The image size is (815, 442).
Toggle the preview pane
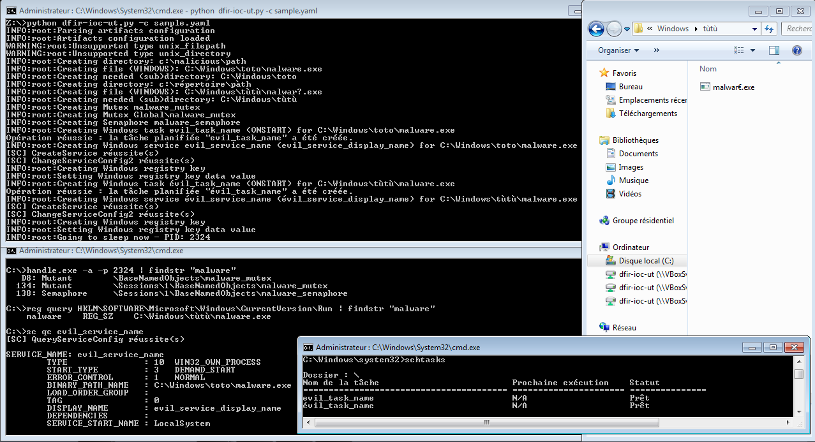coord(774,50)
